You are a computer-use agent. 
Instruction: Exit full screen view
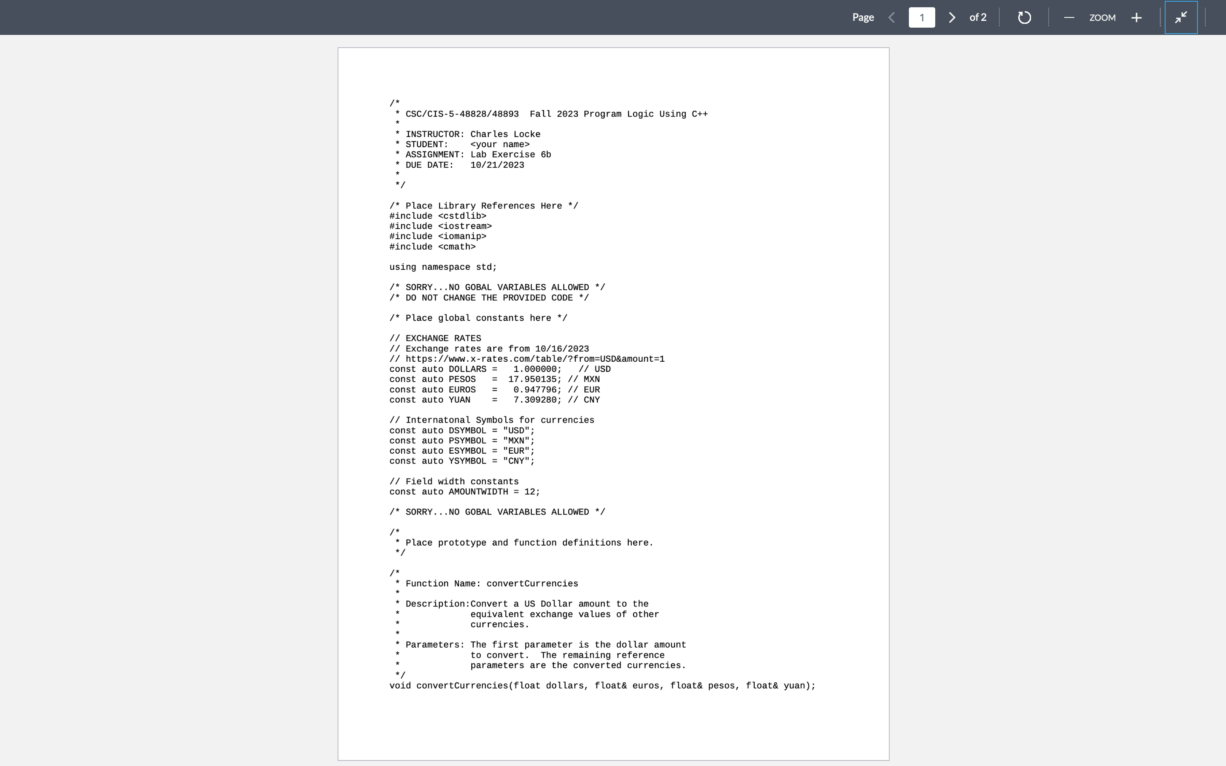pyautogui.click(x=1180, y=17)
